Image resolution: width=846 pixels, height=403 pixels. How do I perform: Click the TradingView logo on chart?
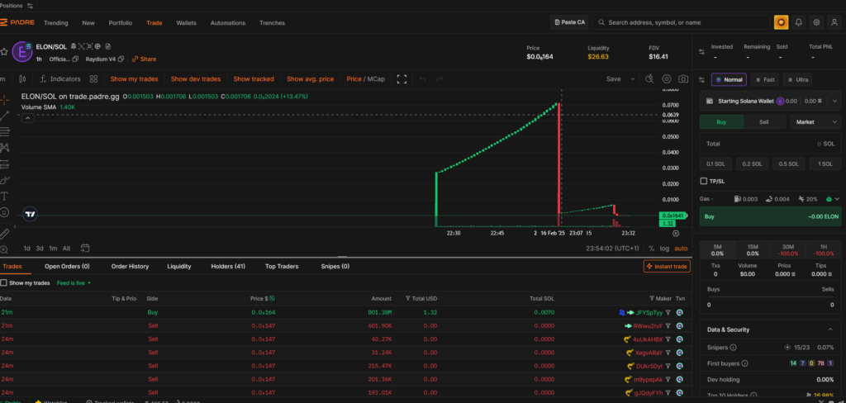click(x=31, y=214)
